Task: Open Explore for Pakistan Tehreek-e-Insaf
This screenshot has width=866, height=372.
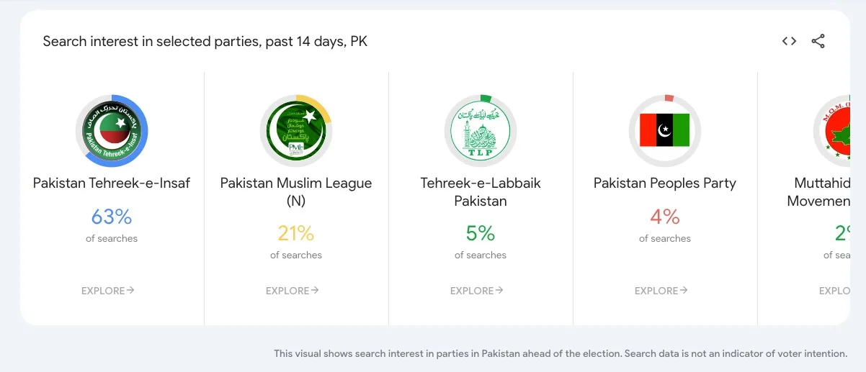Action: click(108, 291)
